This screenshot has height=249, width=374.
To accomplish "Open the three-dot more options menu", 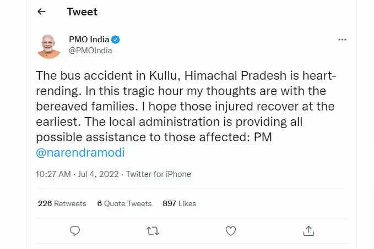I will pyautogui.click(x=342, y=40).
